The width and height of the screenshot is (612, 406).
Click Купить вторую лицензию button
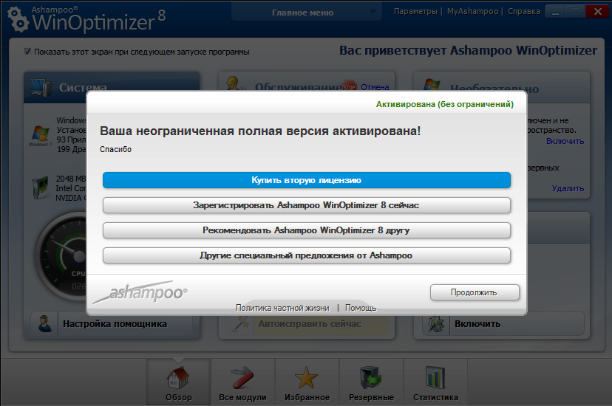coord(306,180)
